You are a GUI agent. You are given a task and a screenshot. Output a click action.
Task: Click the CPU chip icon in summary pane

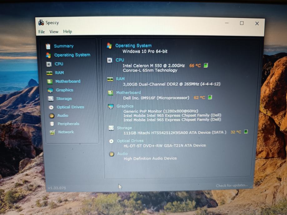pyautogui.click(x=110, y=60)
